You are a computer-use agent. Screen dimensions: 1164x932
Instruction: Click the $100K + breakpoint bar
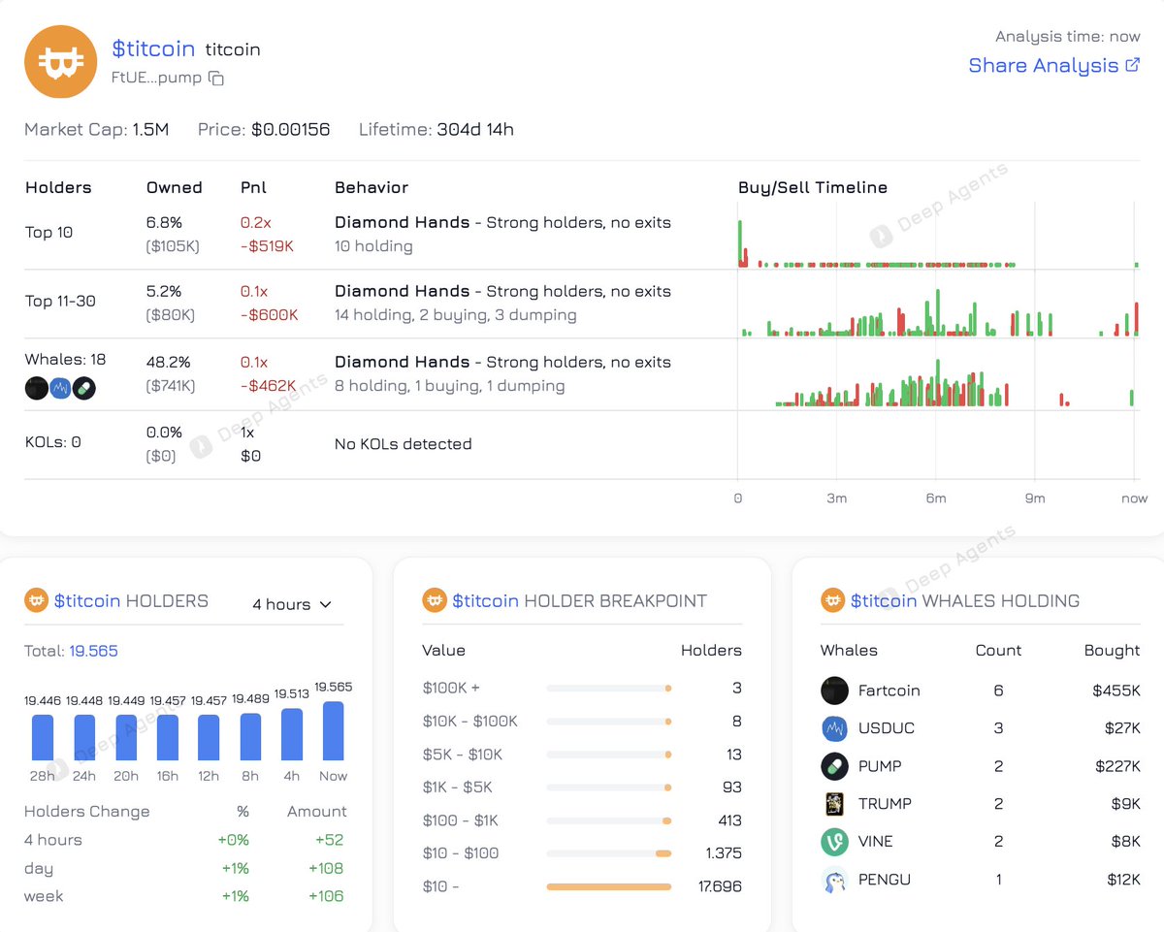[x=608, y=689]
